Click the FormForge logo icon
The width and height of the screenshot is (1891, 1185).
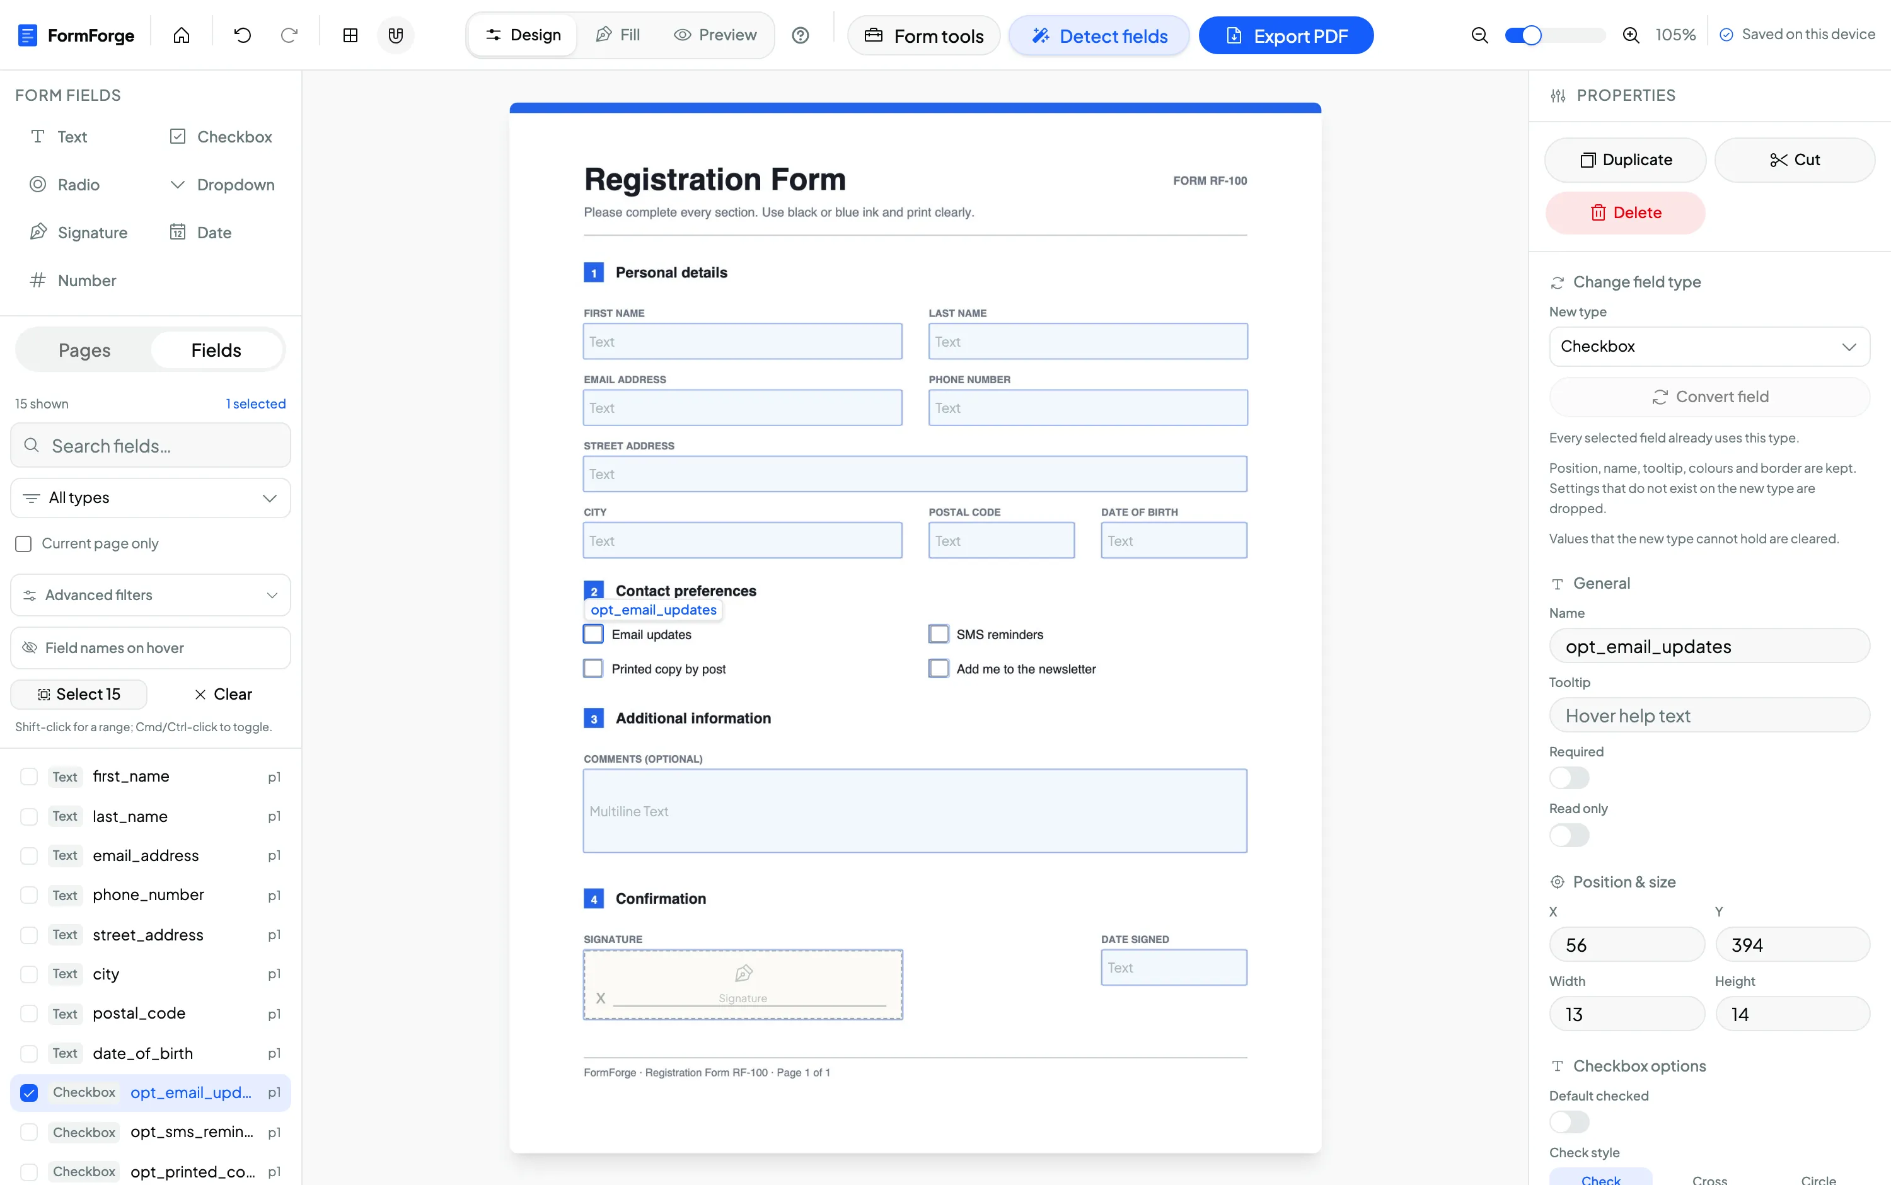[x=28, y=35]
